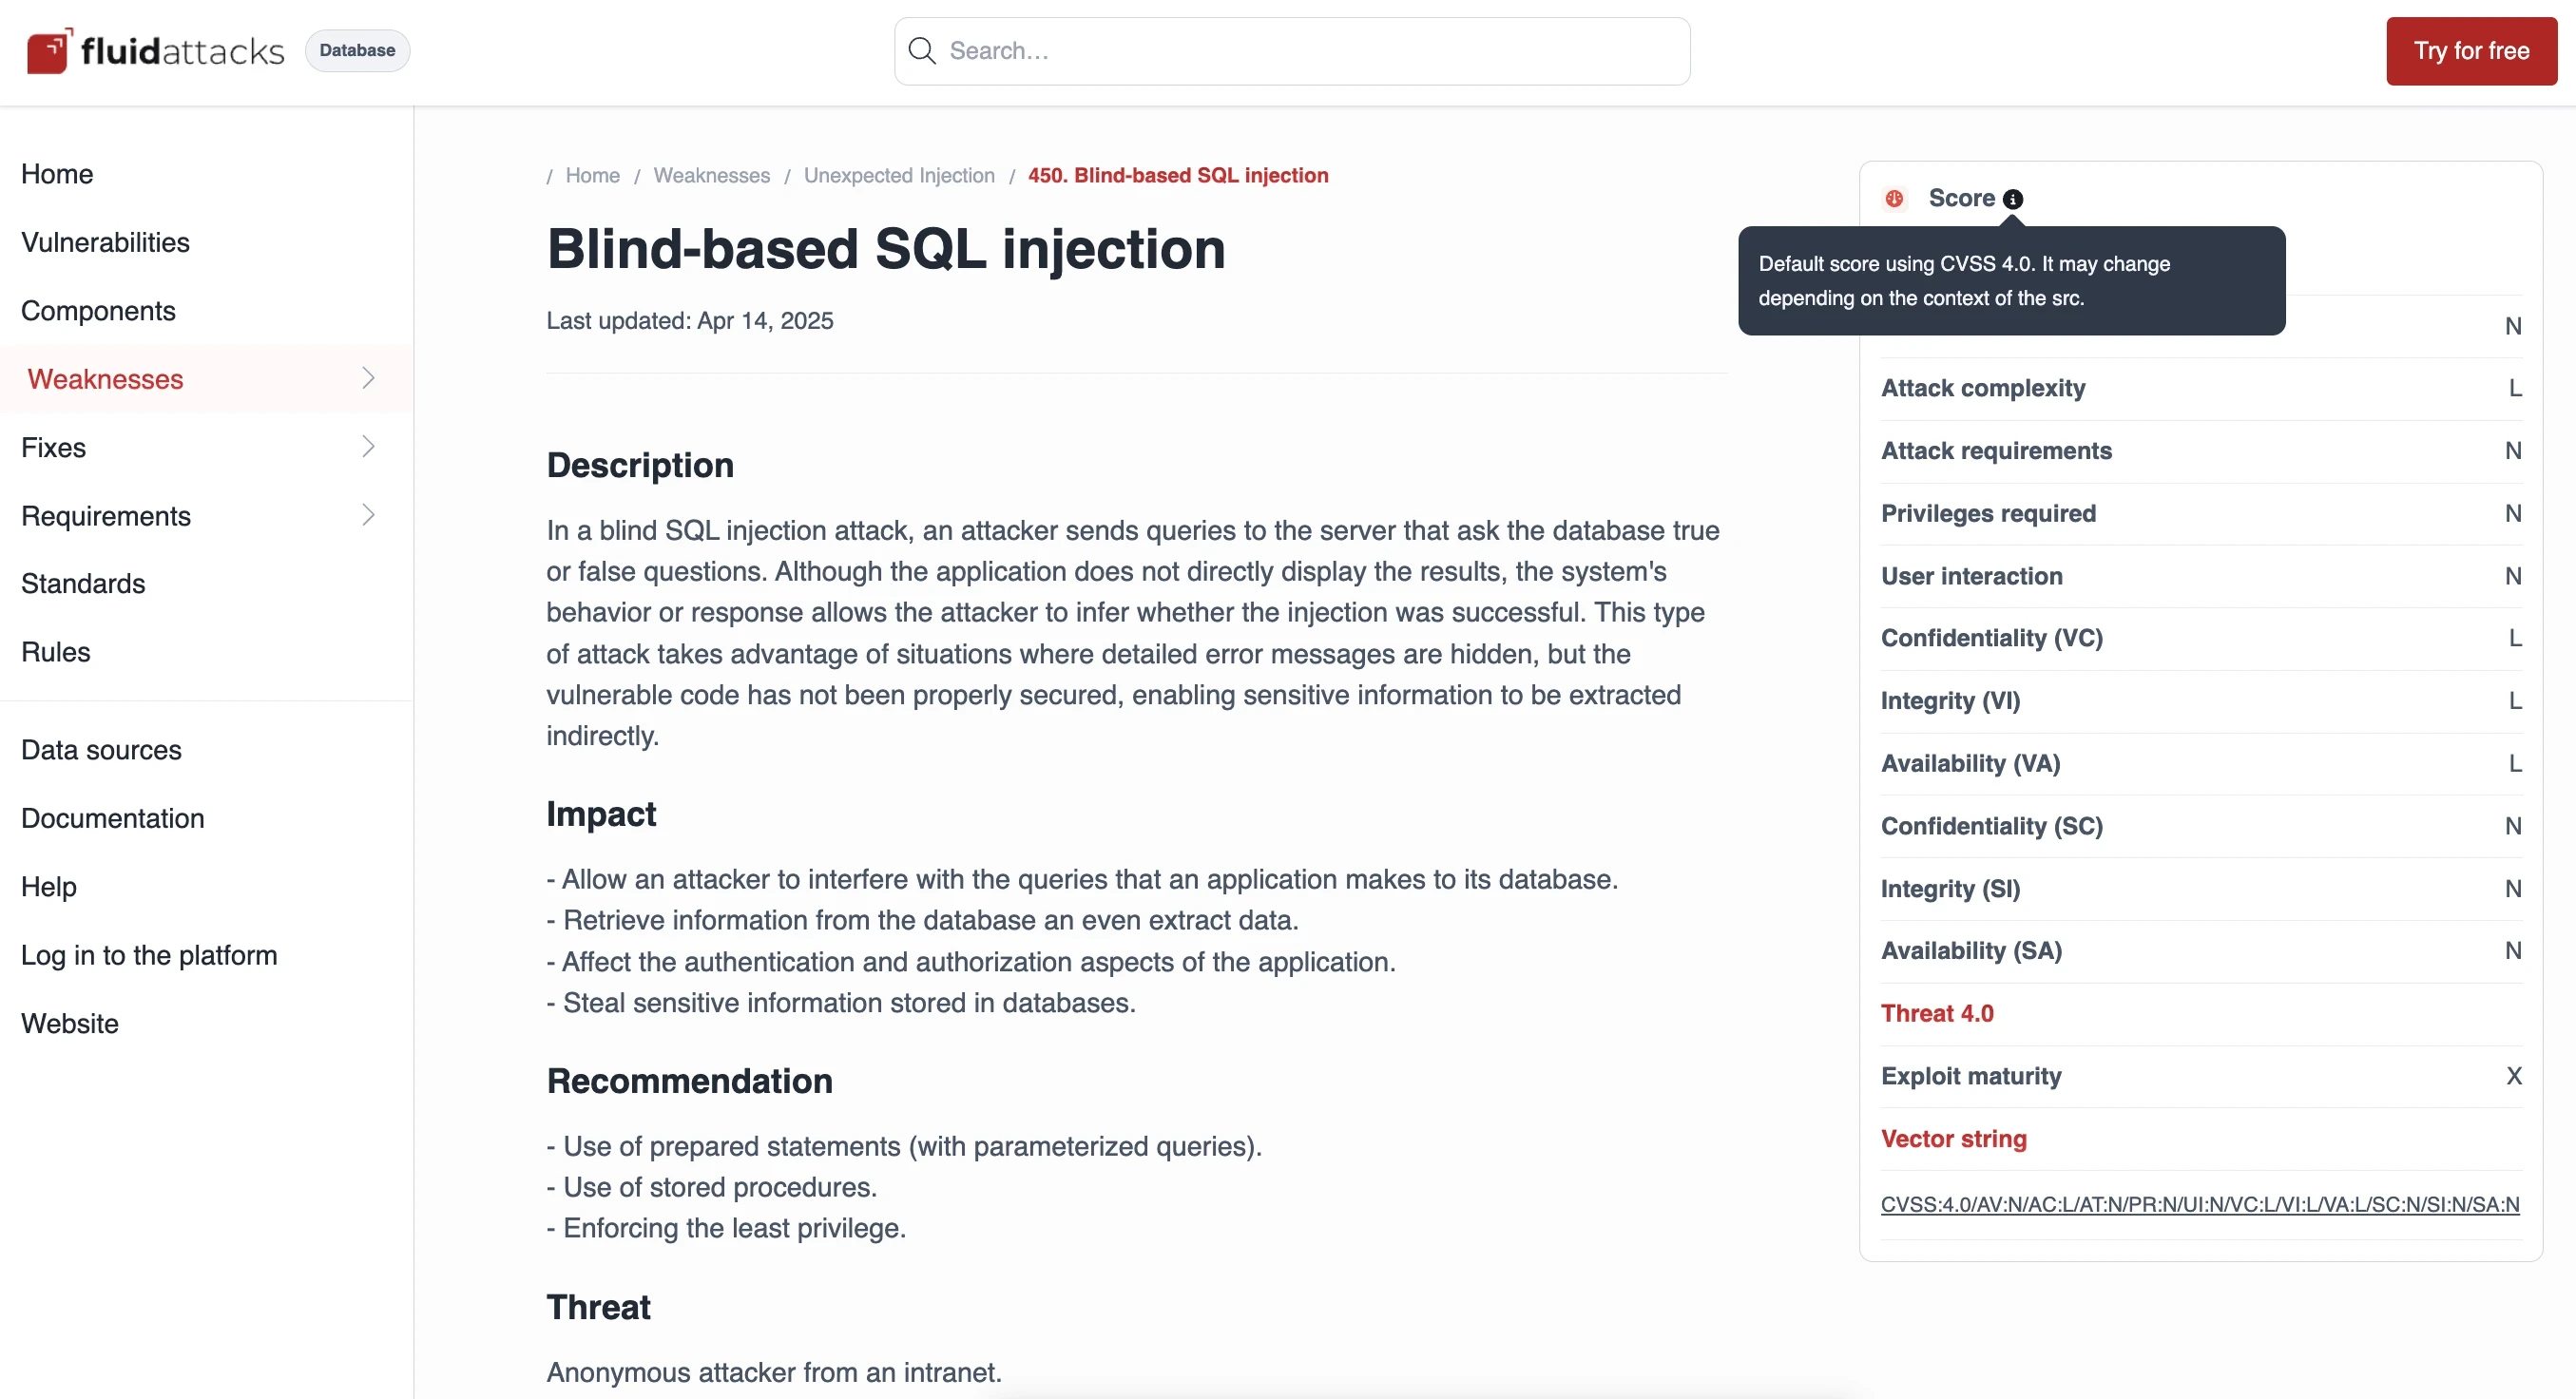Click the search magnifier icon
The image size is (2576, 1399).
[x=921, y=51]
